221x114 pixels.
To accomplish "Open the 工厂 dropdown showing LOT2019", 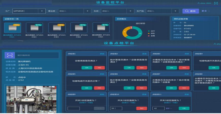I will tap(42, 11).
